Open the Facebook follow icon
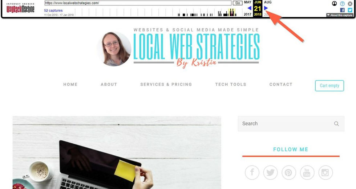The image size is (356, 189). pos(252,172)
